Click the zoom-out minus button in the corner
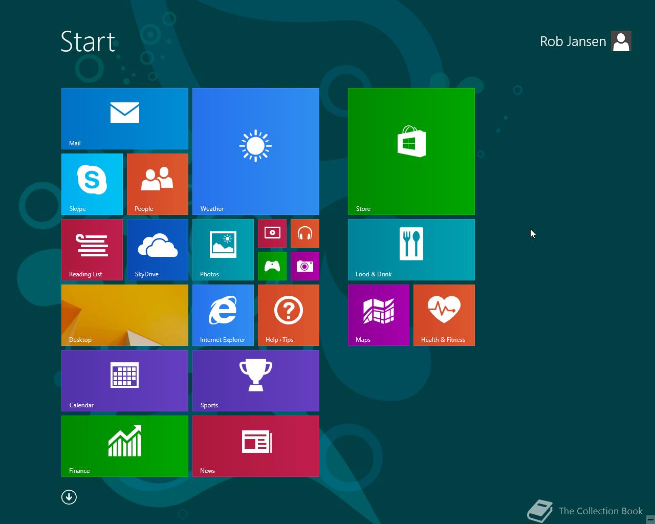 (650, 519)
